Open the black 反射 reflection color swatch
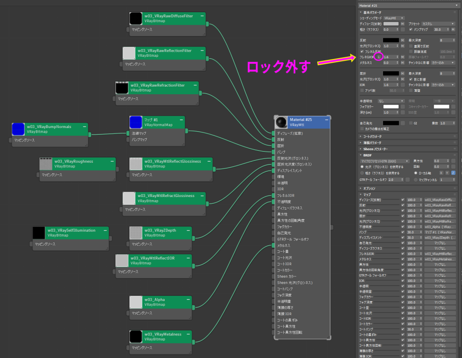462x358 pixels. pyautogui.click(x=391, y=40)
